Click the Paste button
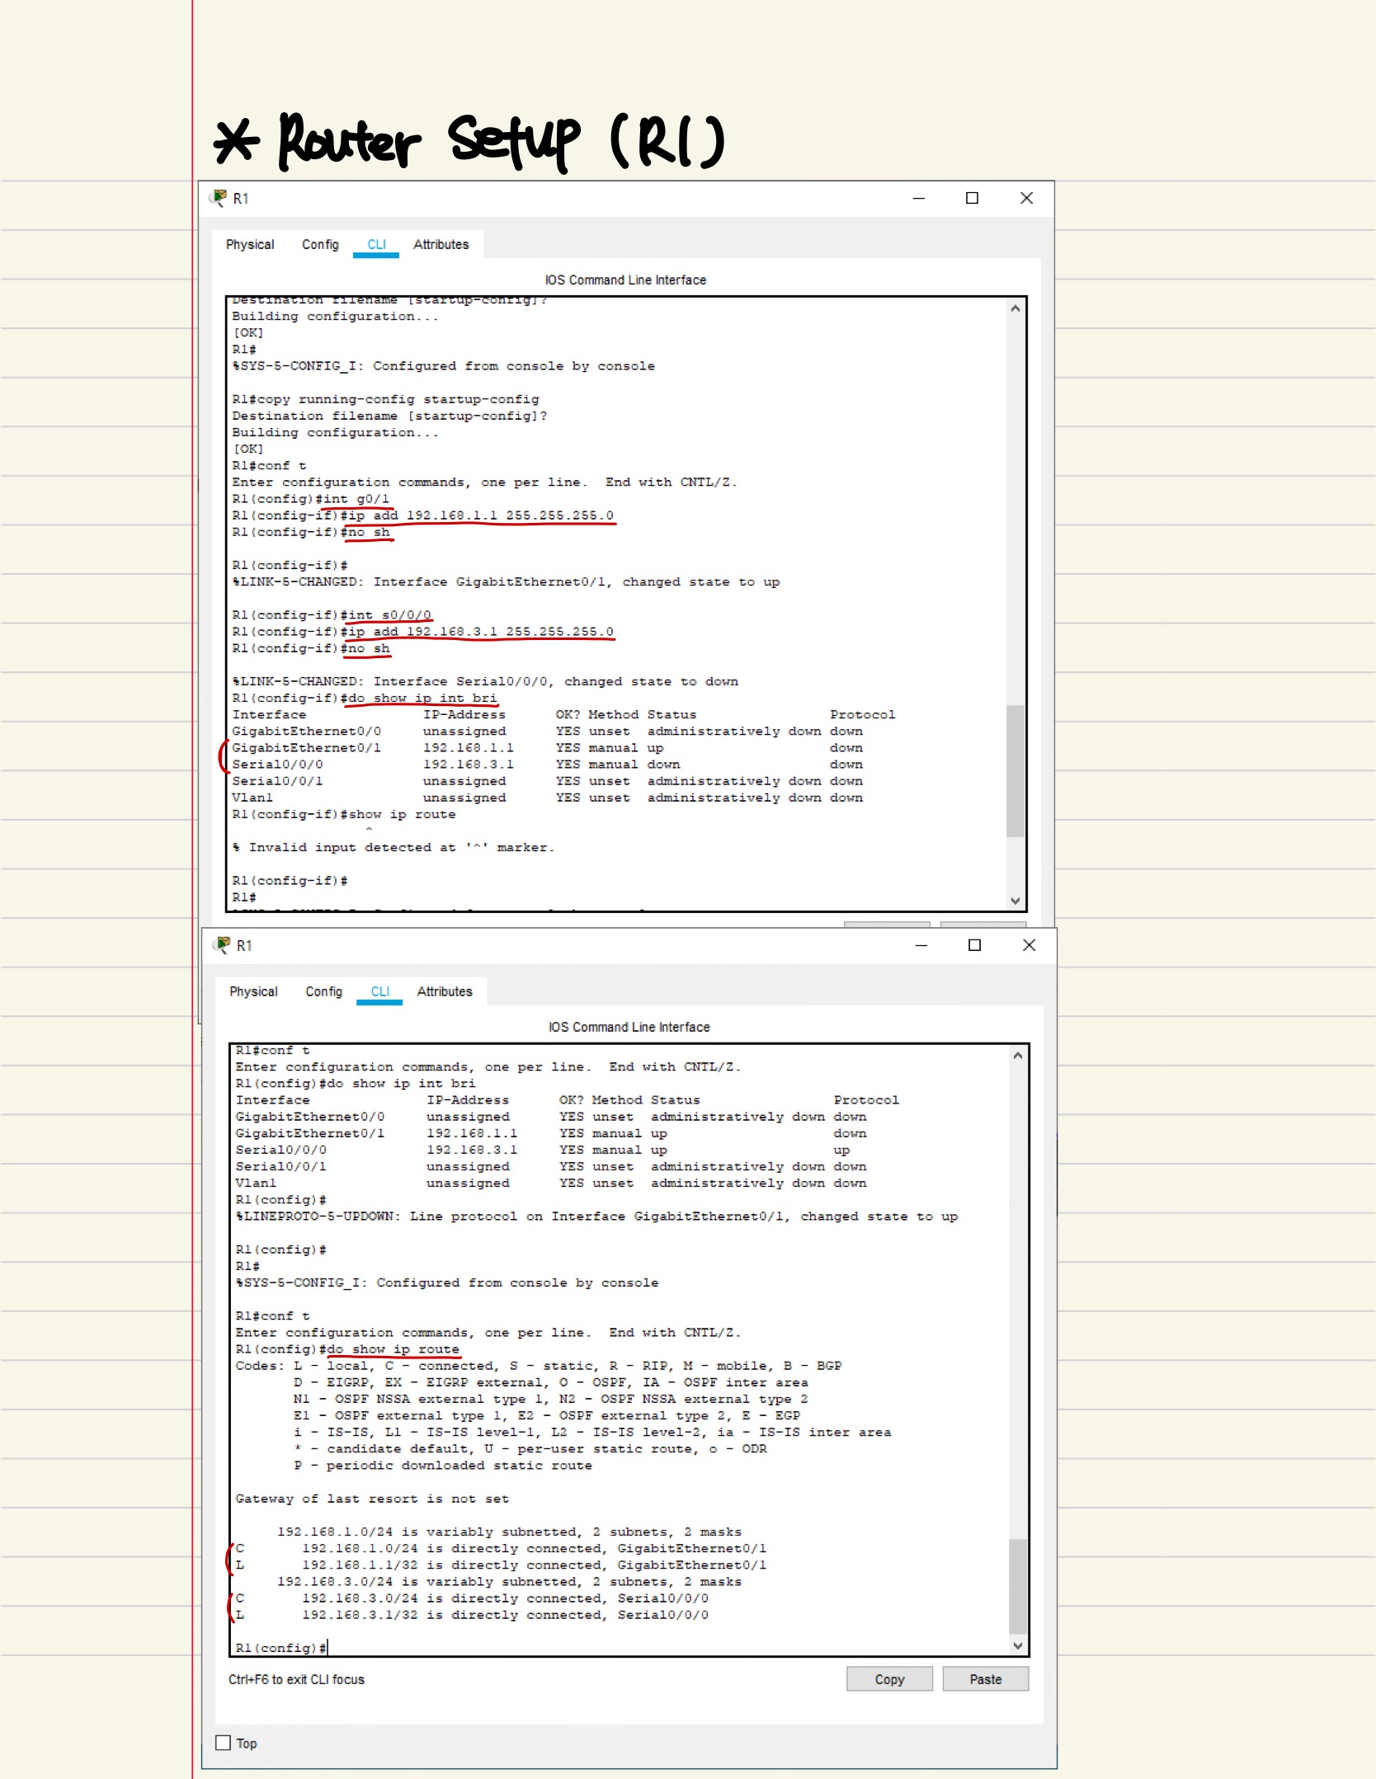This screenshot has height=1779, width=1376. coord(986,1679)
